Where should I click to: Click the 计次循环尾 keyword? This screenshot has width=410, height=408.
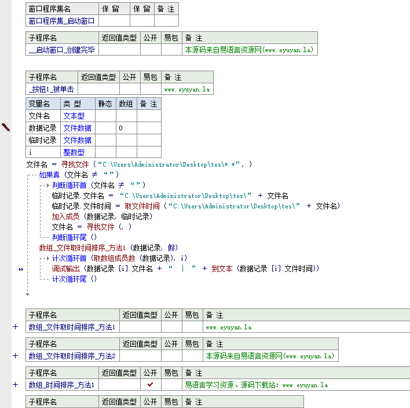click(x=69, y=279)
